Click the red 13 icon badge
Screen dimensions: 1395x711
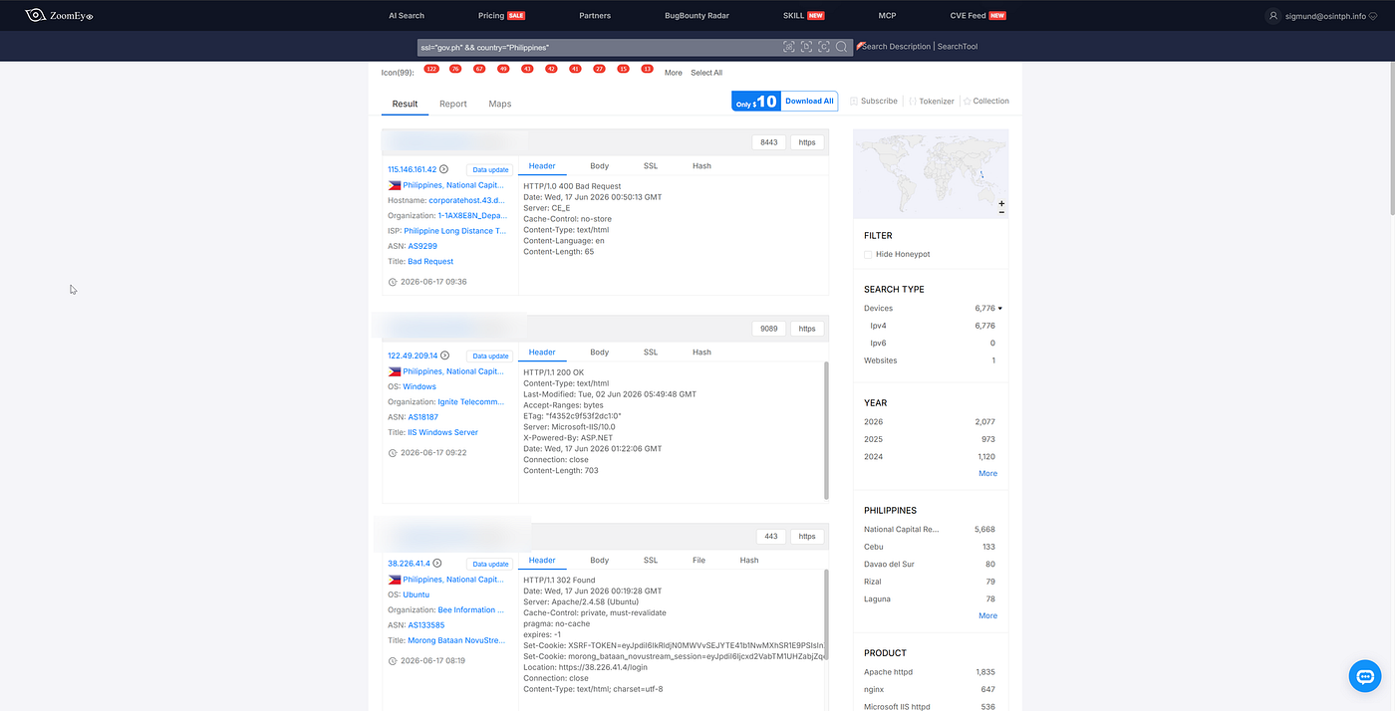click(647, 69)
